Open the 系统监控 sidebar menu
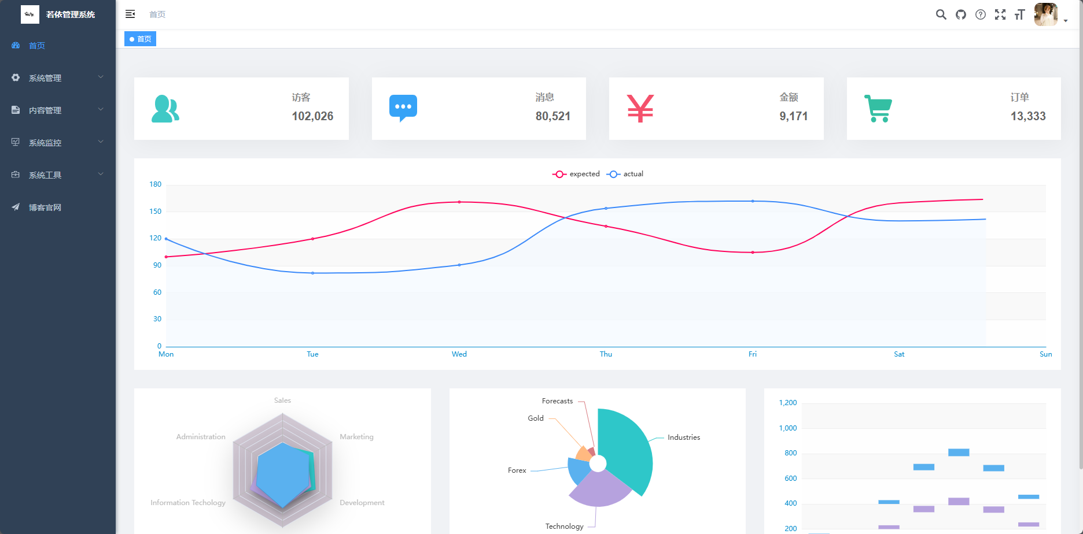The image size is (1083, 534). pos(58,143)
